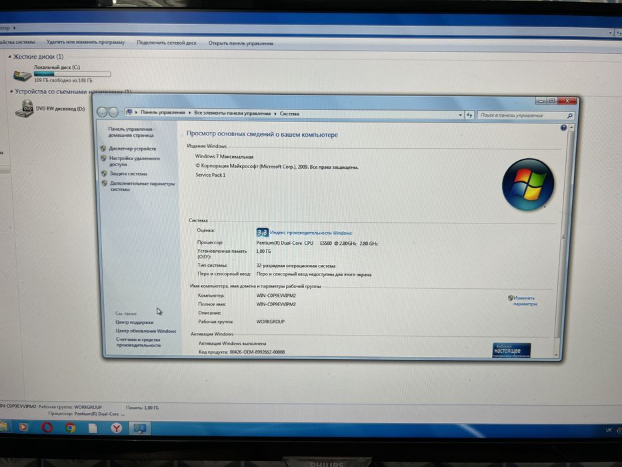Open Opera browser from the taskbar
This screenshot has height=467, width=622.
[x=47, y=427]
